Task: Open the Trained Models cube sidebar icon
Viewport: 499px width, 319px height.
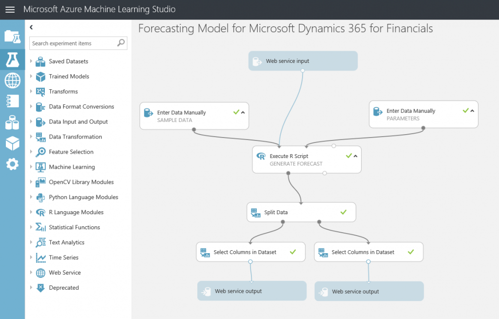Action: tap(12, 143)
